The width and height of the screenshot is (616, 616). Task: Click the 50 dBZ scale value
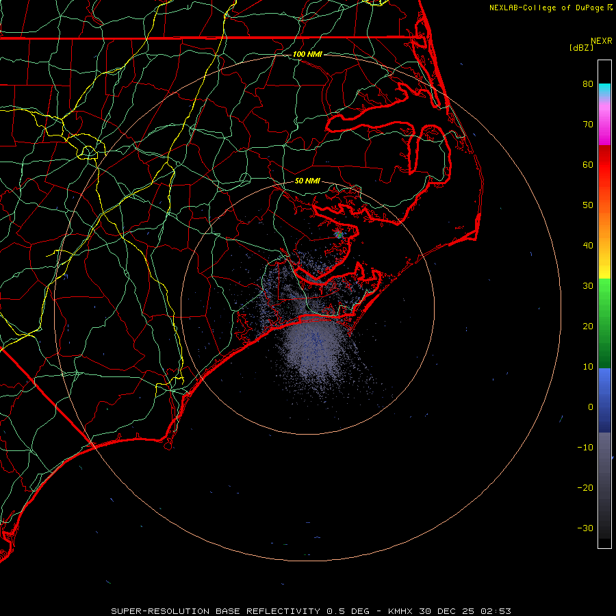coord(588,205)
